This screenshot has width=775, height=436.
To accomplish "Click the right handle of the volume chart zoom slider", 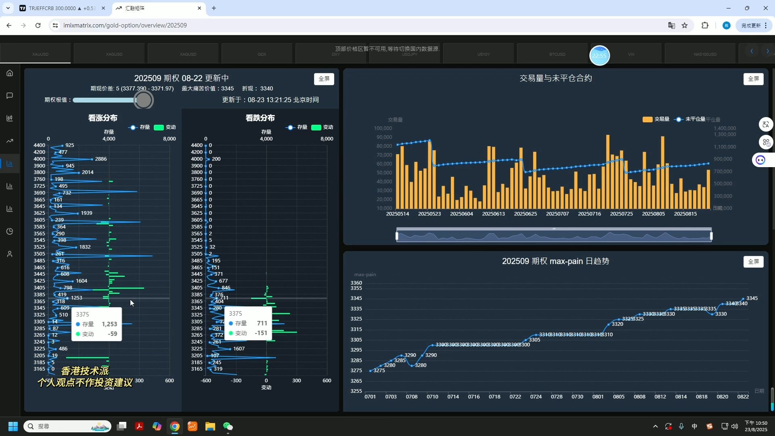I will click(x=711, y=236).
